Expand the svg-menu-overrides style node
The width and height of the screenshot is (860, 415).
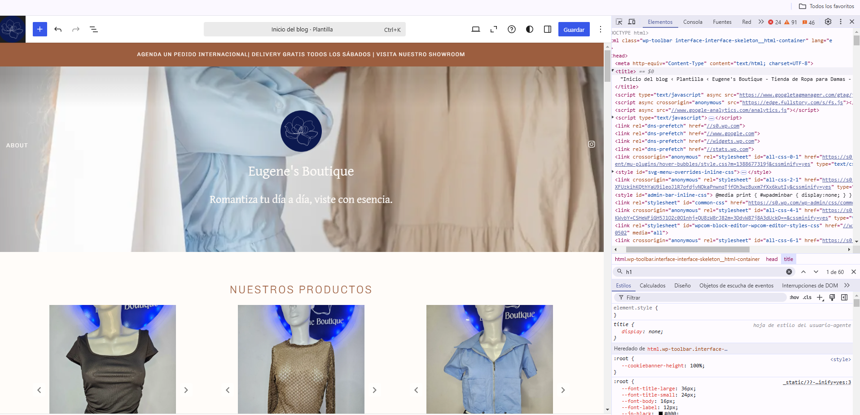(613, 172)
